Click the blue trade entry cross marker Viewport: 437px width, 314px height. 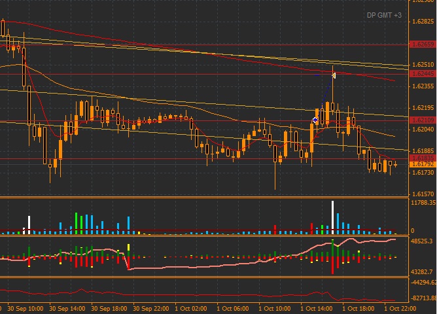pos(315,120)
